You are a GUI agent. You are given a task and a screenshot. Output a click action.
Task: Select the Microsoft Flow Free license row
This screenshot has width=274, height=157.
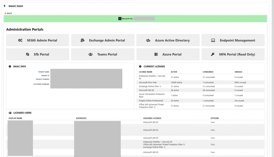pos(201,82)
